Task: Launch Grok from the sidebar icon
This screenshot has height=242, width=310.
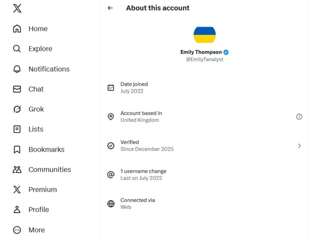Action: (17, 109)
